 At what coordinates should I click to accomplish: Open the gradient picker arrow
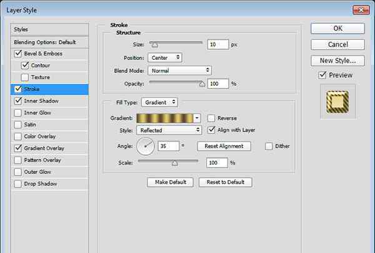(197, 118)
